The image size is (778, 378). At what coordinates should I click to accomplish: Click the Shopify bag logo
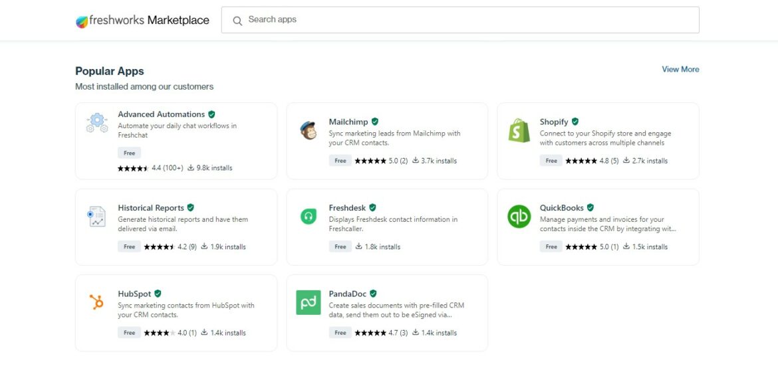(x=519, y=130)
